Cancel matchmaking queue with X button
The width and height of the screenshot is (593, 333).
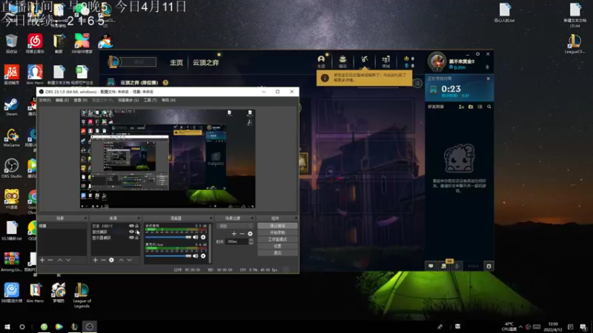click(488, 79)
